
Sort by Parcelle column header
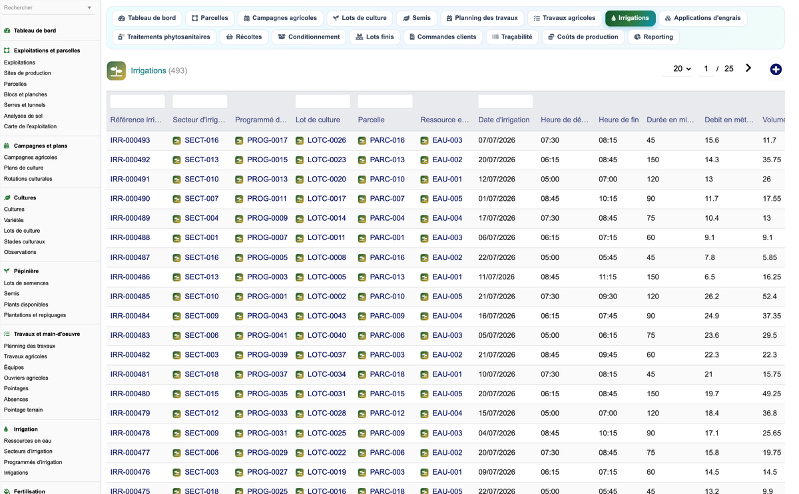point(372,120)
